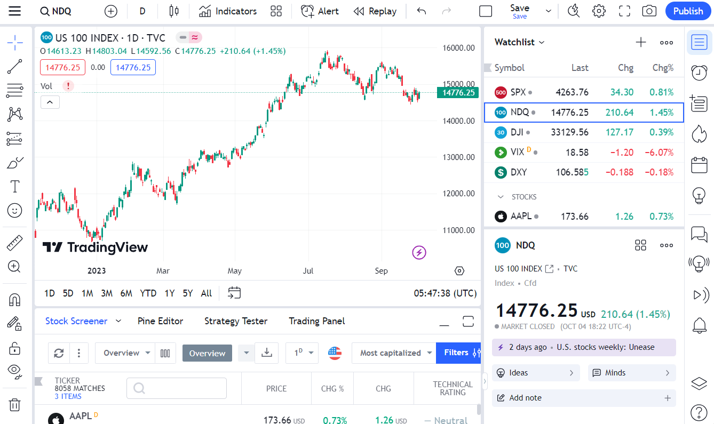Take a chart snapshot with camera icon

(x=649, y=11)
